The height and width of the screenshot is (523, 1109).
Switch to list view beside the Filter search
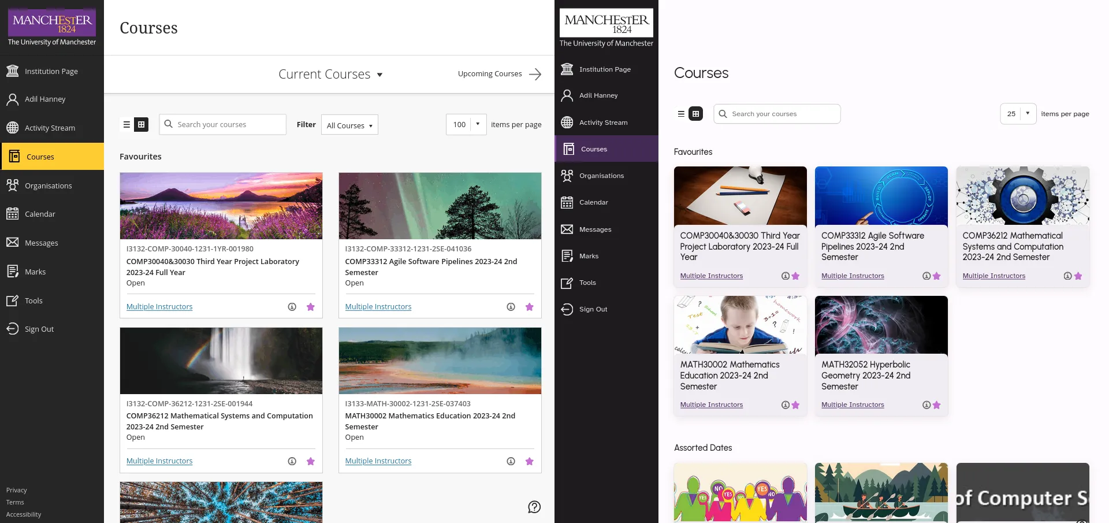(126, 125)
